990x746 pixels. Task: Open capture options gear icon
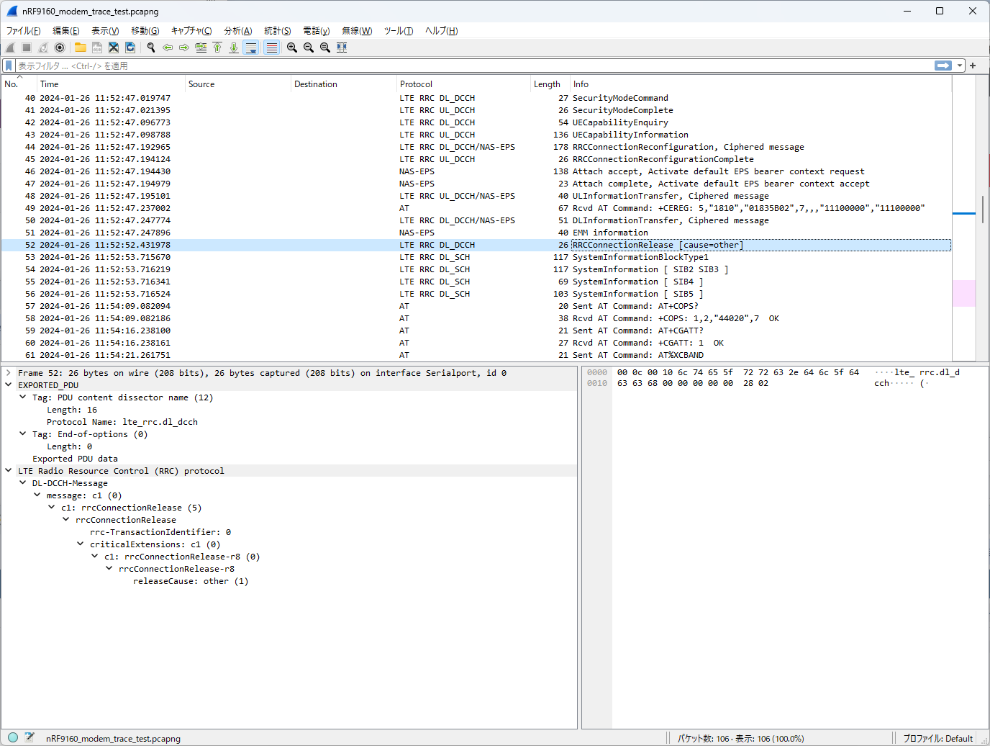click(x=60, y=48)
